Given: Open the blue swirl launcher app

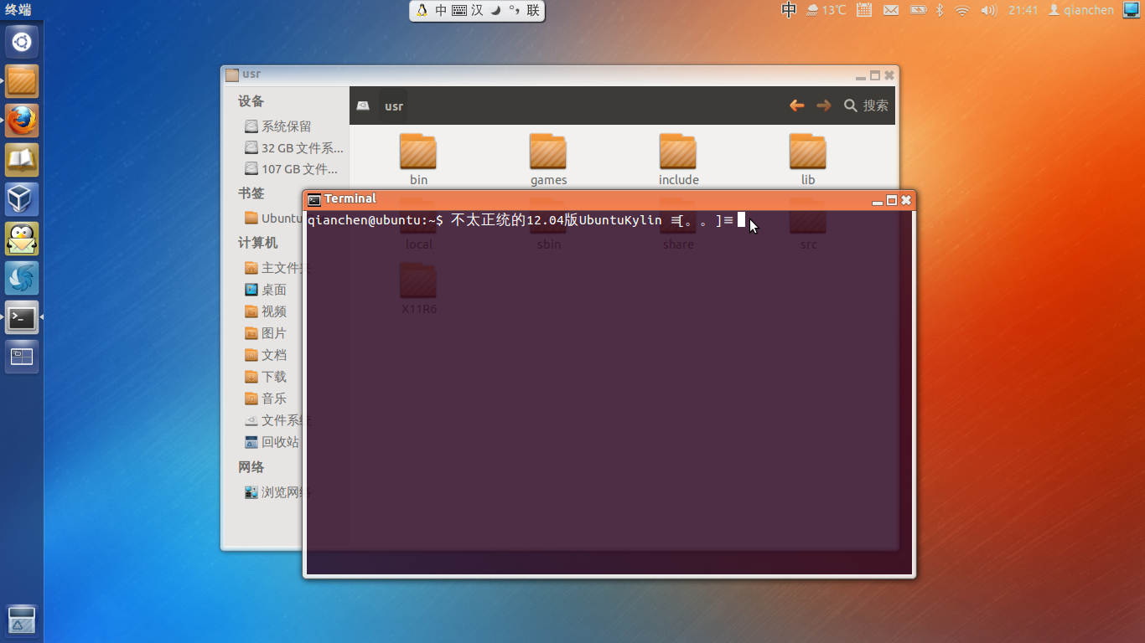Looking at the screenshot, I should [x=22, y=278].
